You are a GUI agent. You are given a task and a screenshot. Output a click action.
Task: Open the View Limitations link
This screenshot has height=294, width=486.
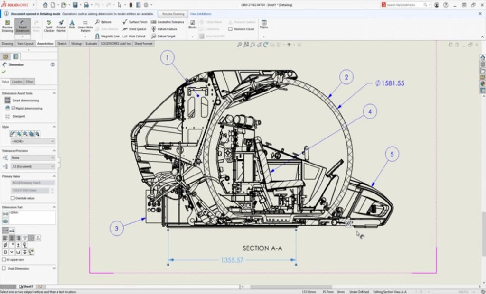[201, 14]
